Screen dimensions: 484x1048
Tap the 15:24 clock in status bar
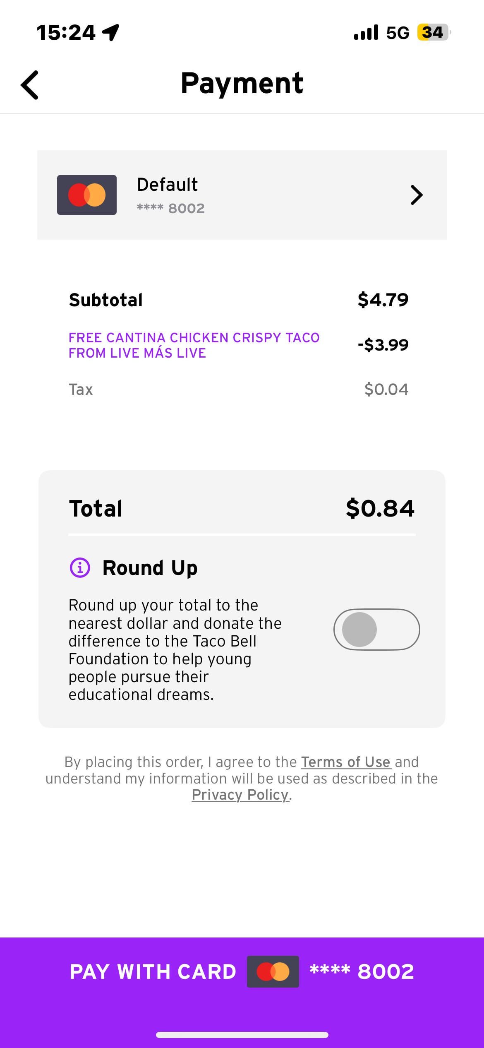pos(66,32)
